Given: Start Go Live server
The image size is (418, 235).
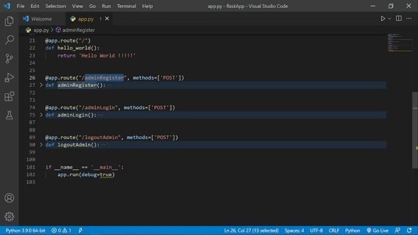Looking at the screenshot, I should pos(378,230).
